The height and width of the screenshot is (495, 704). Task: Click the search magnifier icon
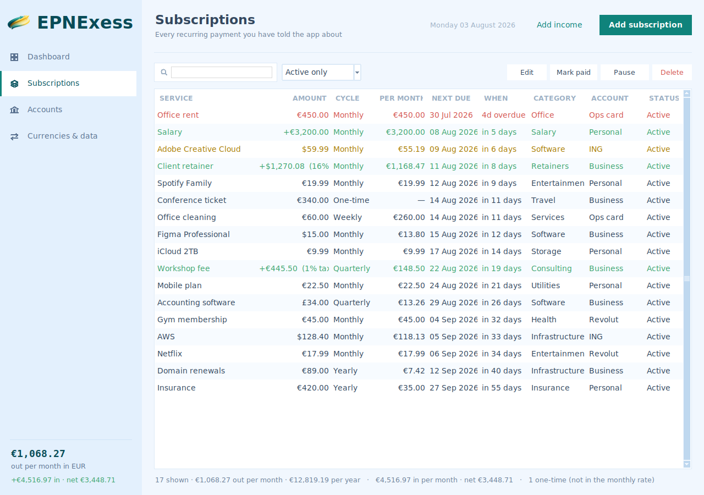[164, 72]
